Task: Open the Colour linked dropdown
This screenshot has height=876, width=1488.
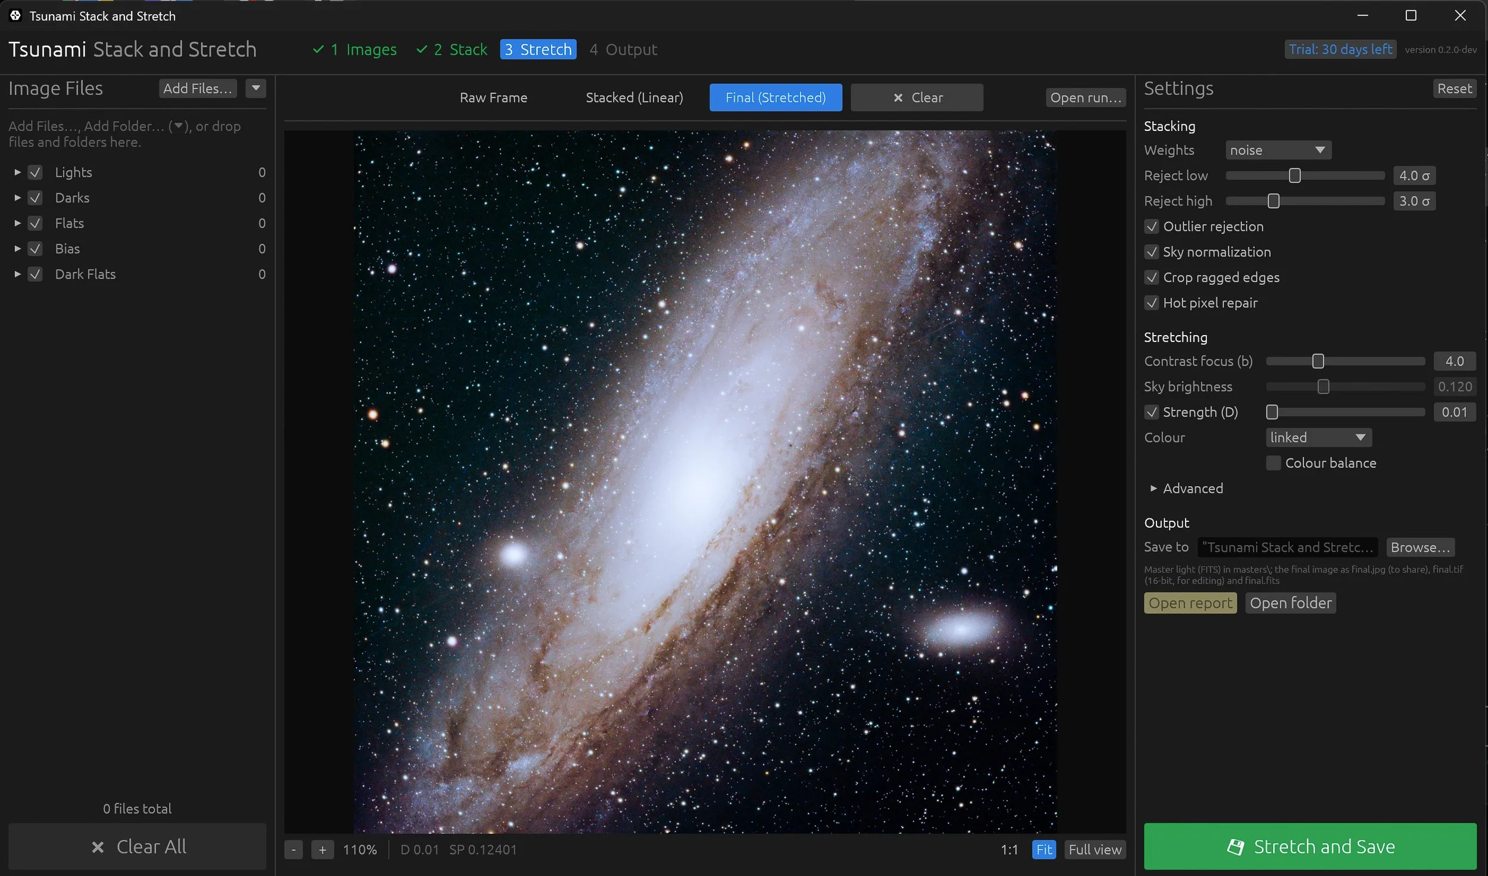Action: [1318, 437]
